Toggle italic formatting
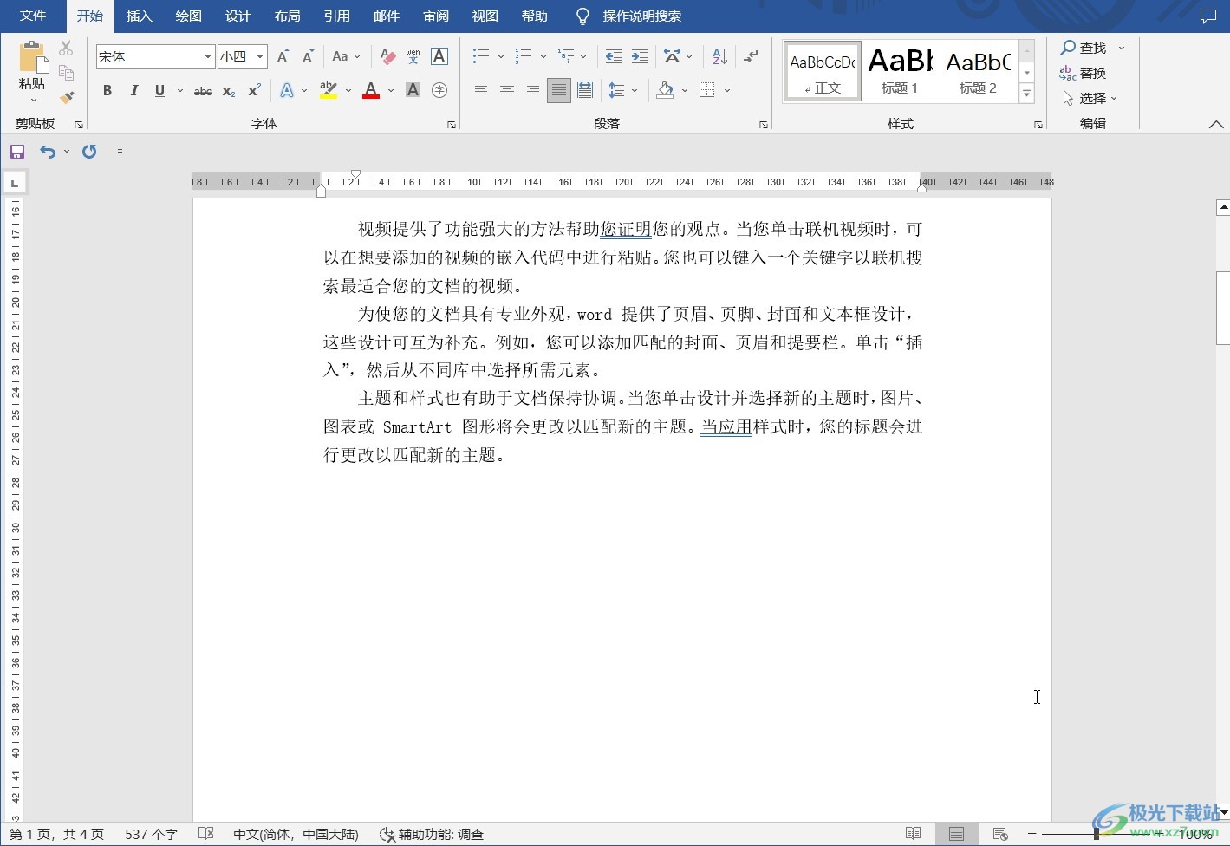The width and height of the screenshot is (1230, 846). coord(133,90)
